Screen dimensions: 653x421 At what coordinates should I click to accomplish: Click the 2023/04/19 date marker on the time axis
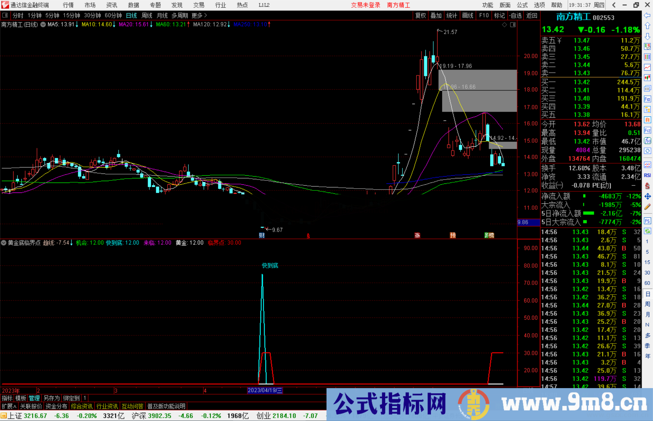[x=265, y=391]
